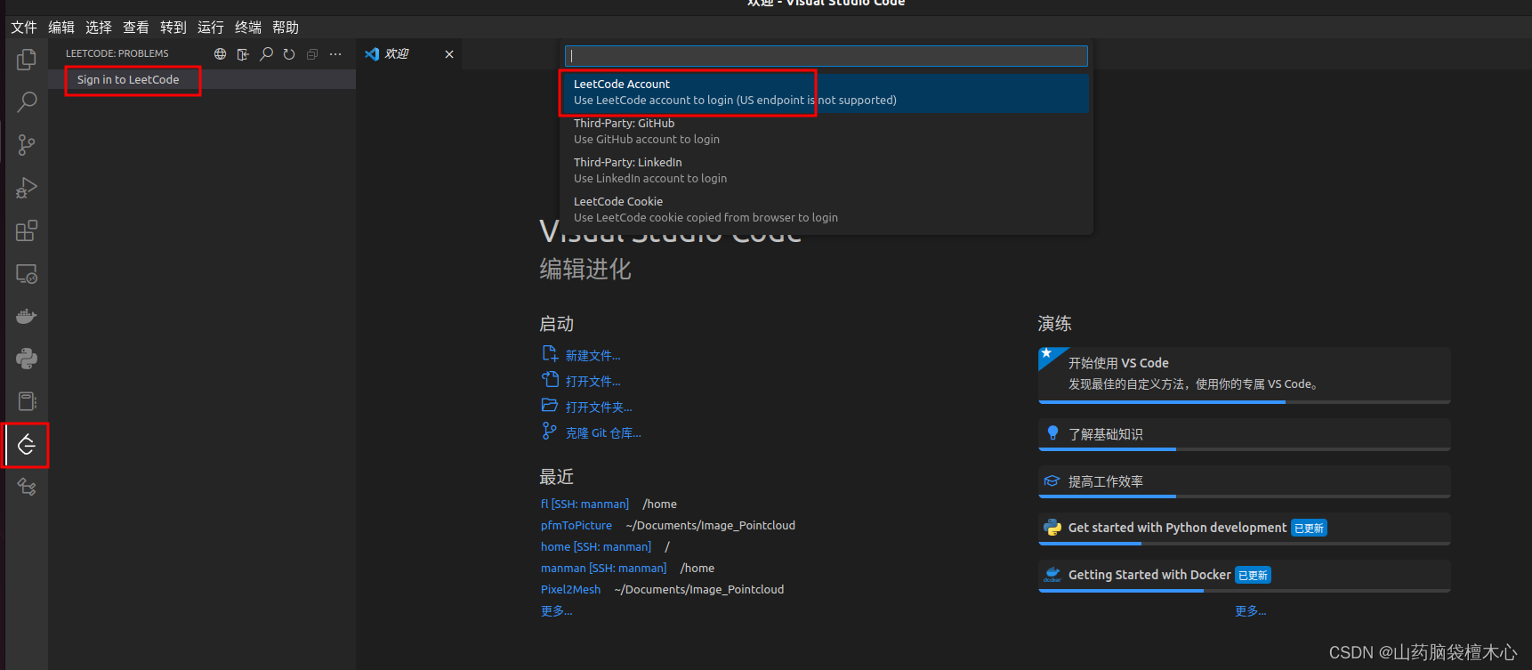Choose Third-Party: GitHub login option
1532x670 pixels.
[826, 132]
